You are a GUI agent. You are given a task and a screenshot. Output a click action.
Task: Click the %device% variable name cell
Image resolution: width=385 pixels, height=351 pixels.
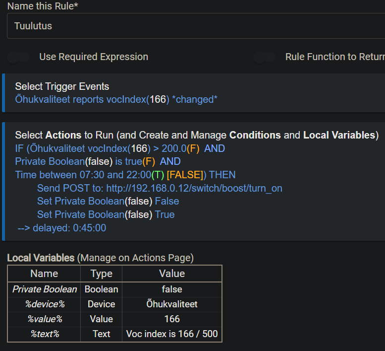pos(45,304)
